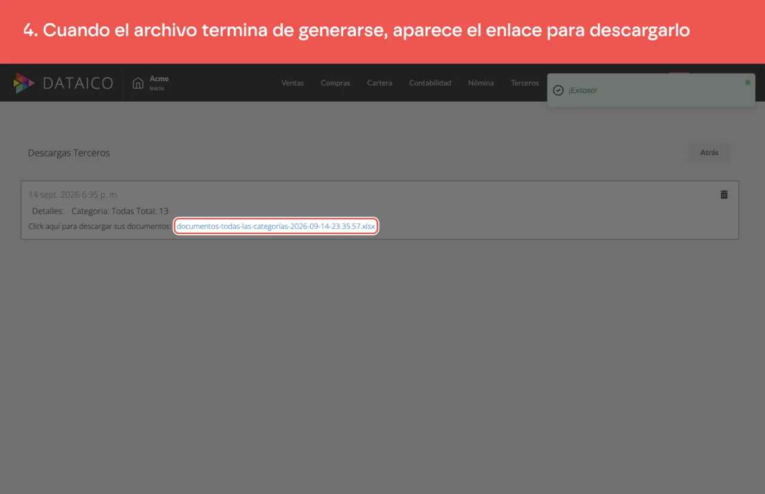The image size is (765, 494).
Task: Open the Cartera menu
Action: tap(380, 83)
